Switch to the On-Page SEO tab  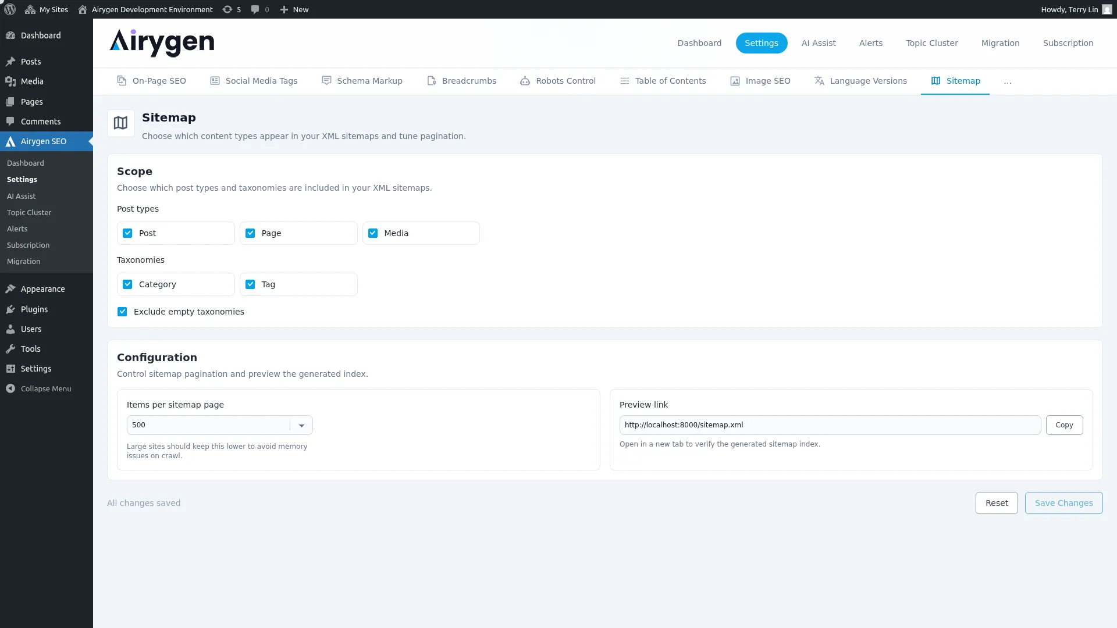[151, 81]
